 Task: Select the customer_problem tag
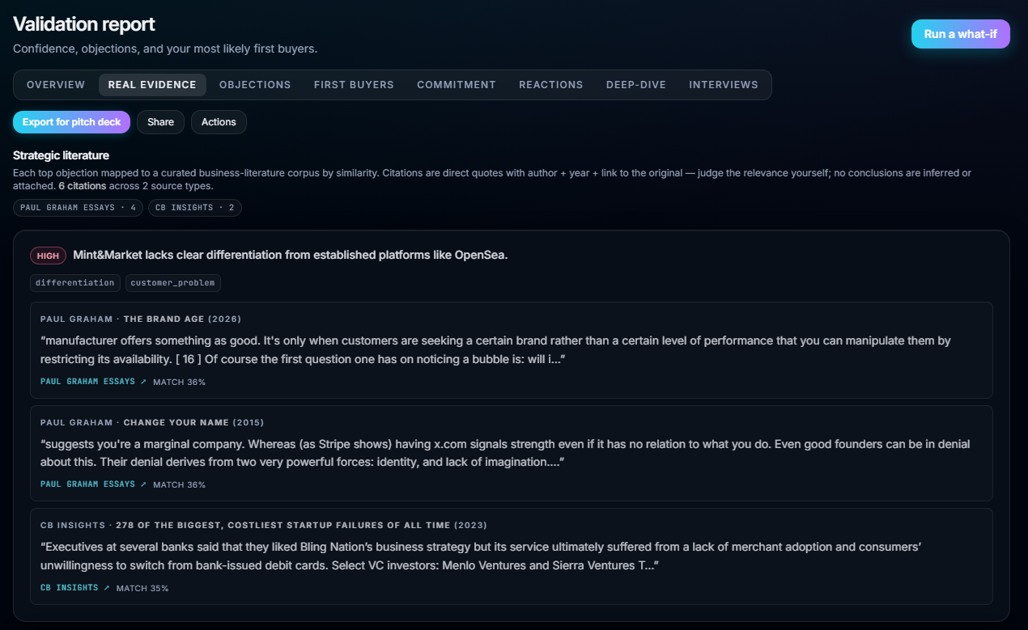tap(173, 283)
